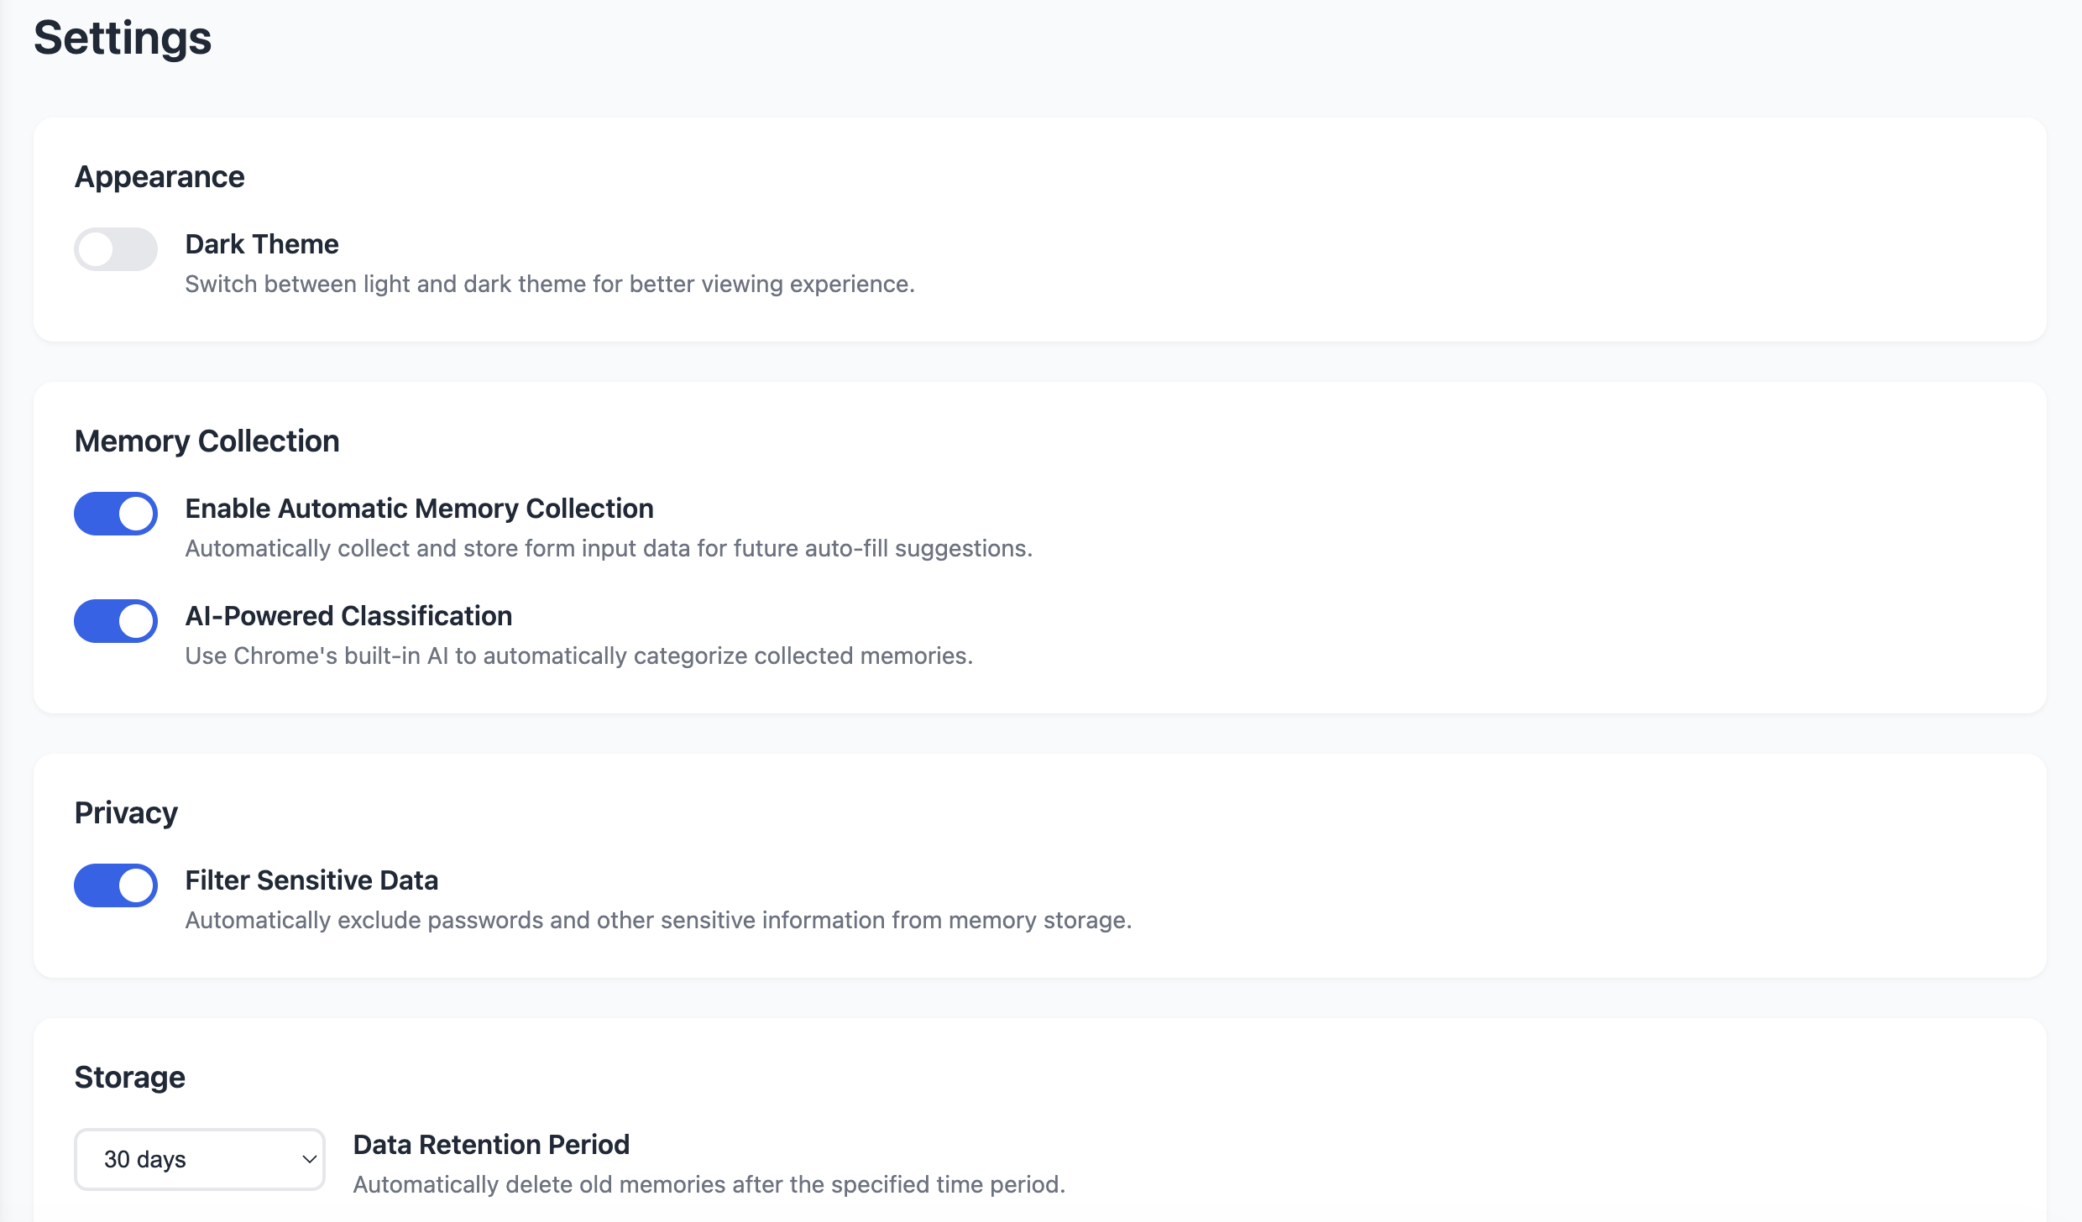The width and height of the screenshot is (2082, 1222).
Task: Click the Appearance section heading
Action: pos(160,177)
